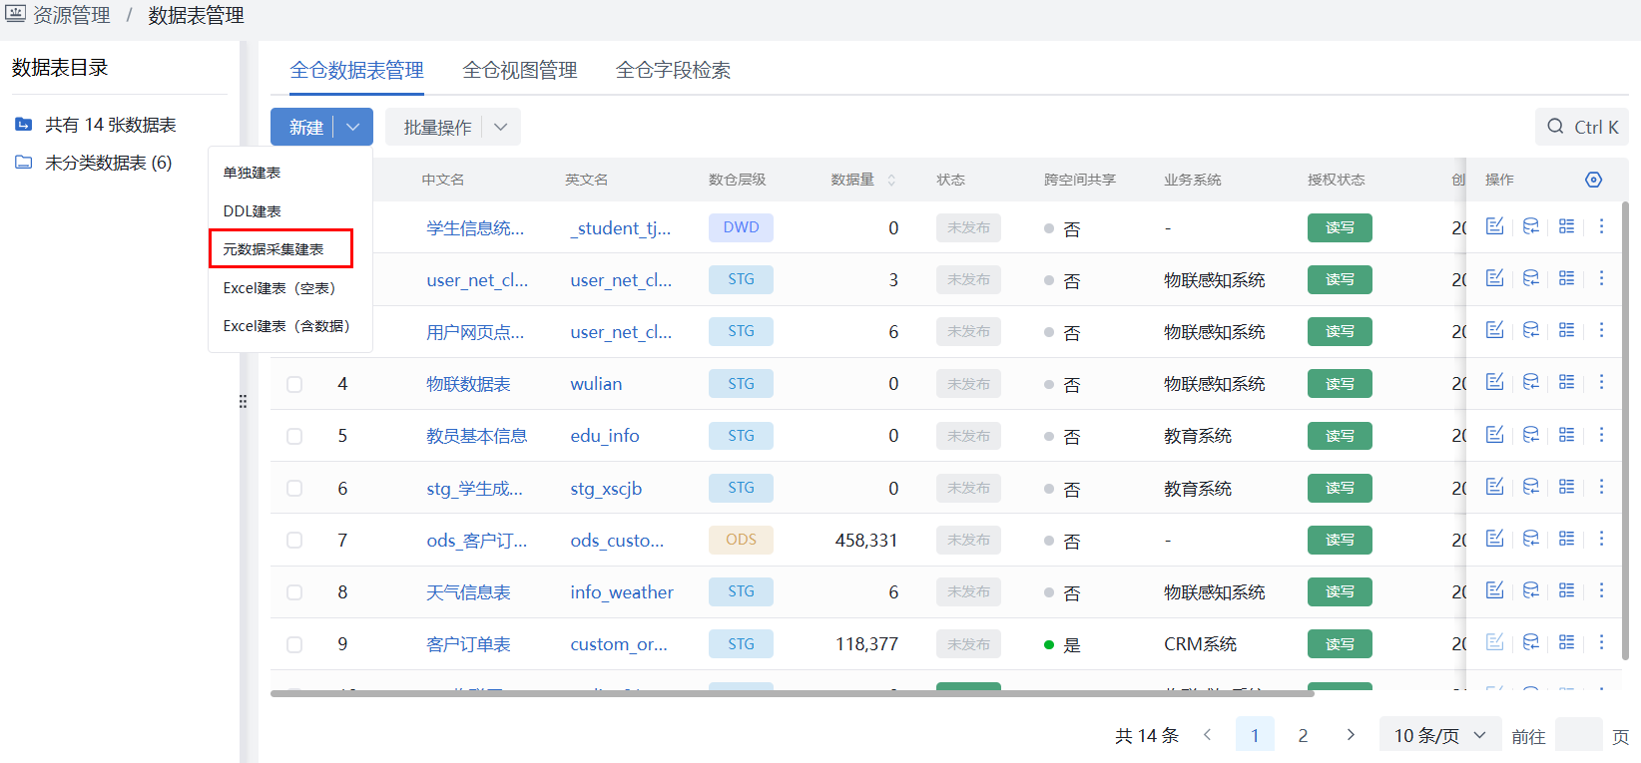Open the 物联数据表 table link
This screenshot has height=763, width=1641.
pyautogui.click(x=468, y=384)
